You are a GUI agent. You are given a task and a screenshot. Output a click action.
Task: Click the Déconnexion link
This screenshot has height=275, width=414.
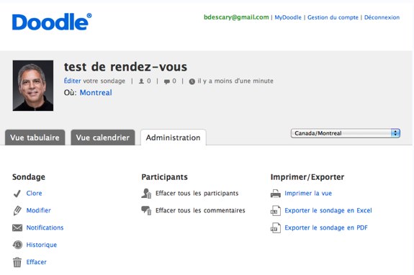pyautogui.click(x=382, y=17)
